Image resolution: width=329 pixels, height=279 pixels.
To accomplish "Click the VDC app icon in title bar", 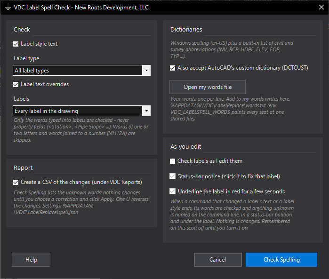I will tap(8, 8).
